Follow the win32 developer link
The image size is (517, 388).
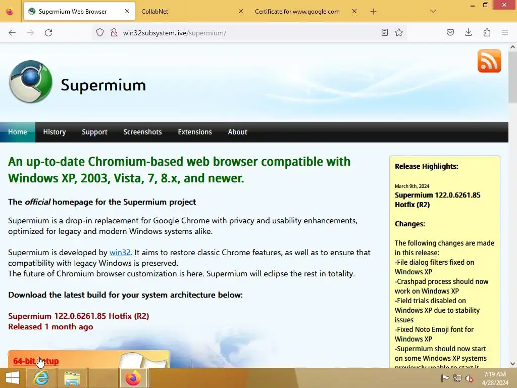[120, 253]
